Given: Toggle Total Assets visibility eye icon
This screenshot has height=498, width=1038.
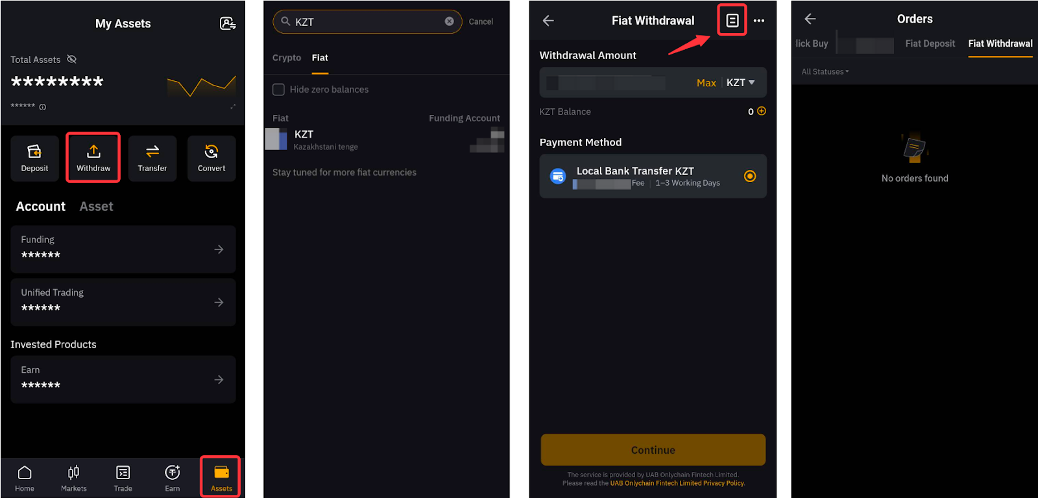Looking at the screenshot, I should [72, 59].
